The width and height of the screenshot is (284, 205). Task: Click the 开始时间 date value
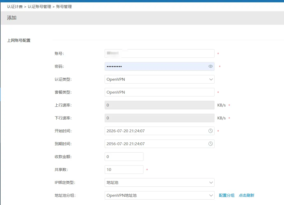pyautogui.click(x=126, y=131)
